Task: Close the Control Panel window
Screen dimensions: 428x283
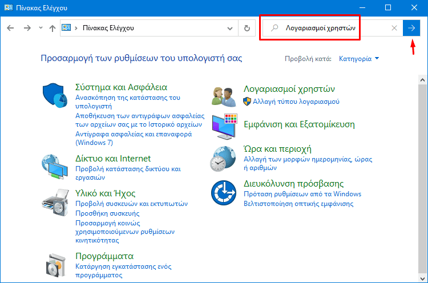Action: 414,7
